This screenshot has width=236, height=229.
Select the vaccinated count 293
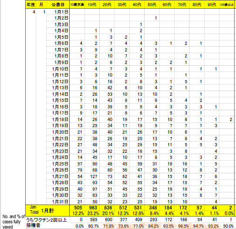154,220
